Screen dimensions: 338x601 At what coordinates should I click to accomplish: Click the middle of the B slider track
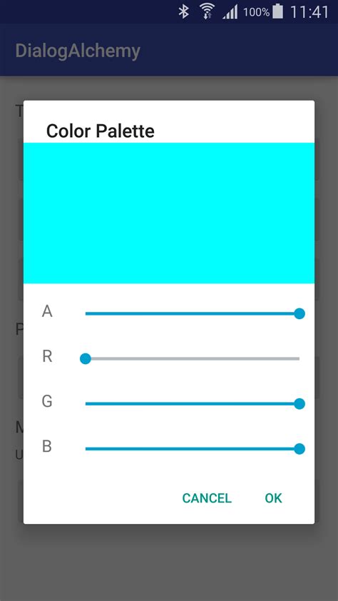(x=192, y=449)
